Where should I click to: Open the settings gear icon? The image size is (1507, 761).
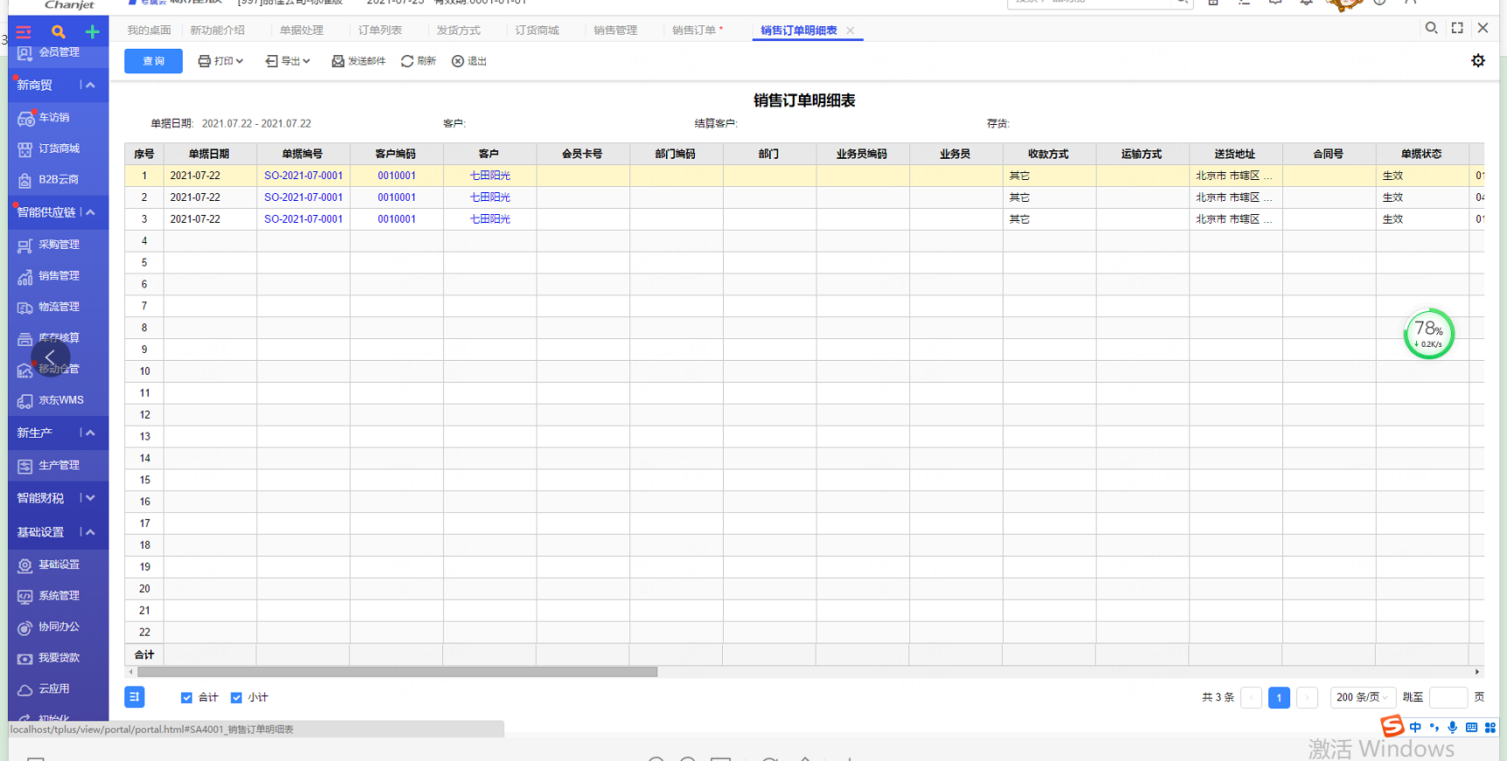[x=1478, y=60]
